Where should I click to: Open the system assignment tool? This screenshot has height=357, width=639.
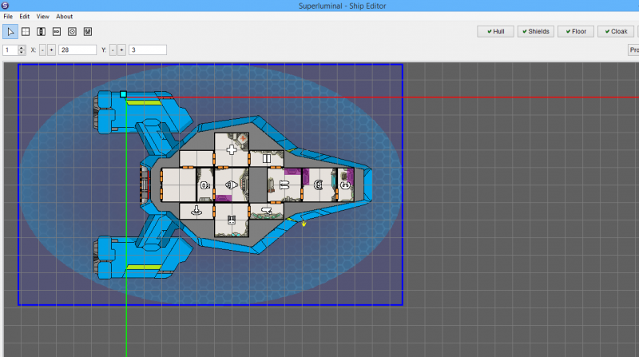coord(88,32)
